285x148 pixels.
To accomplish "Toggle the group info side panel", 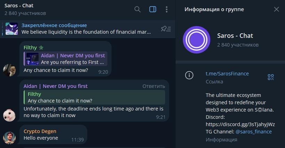I will tap(153, 9).
